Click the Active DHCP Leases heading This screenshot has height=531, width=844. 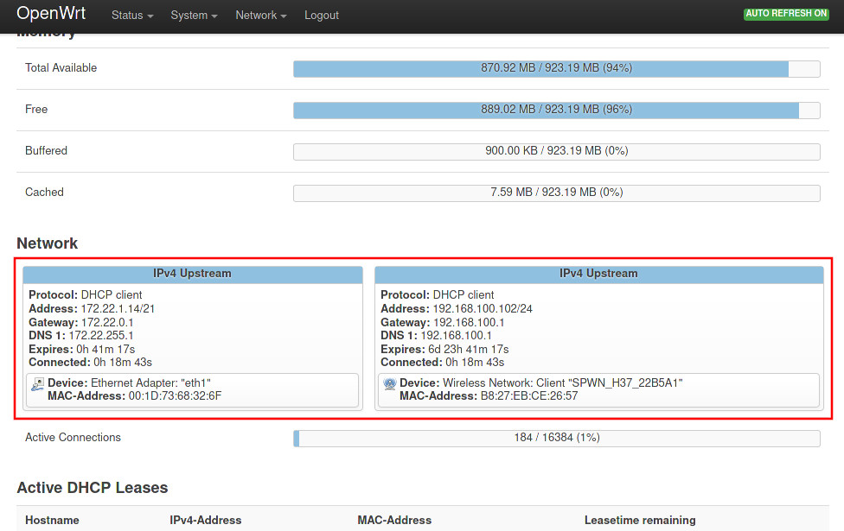point(93,488)
